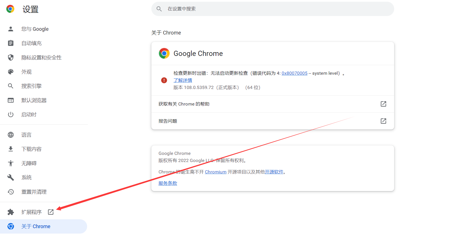
Task: Click the browser window icon for 默认浏览器
Action: pyautogui.click(x=11, y=100)
